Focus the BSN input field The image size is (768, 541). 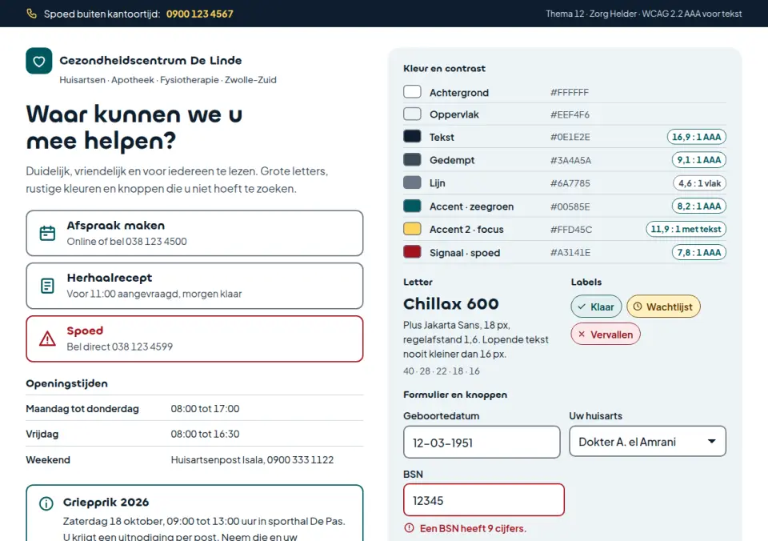(x=484, y=500)
